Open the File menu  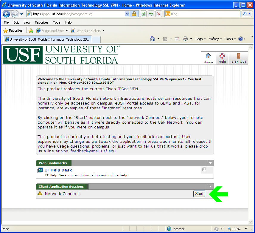coord(6,22)
